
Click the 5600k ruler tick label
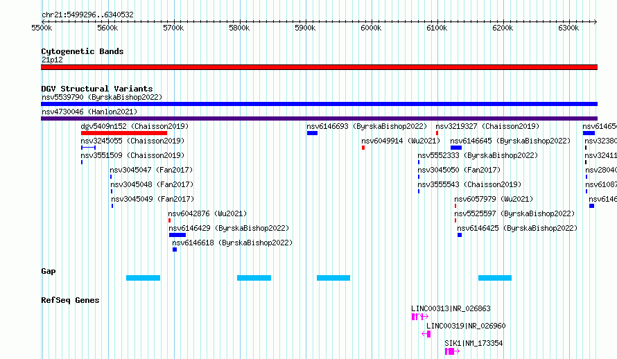point(107,28)
